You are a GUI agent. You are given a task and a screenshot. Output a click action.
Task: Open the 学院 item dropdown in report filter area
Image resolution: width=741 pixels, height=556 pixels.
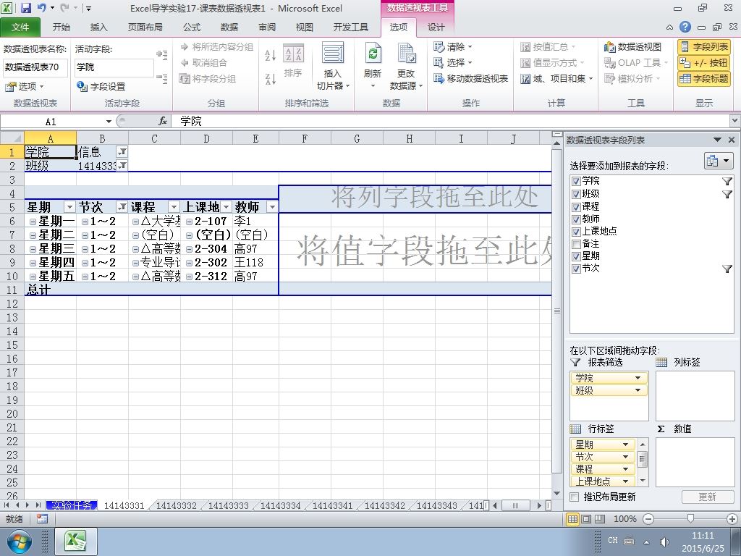coord(638,378)
